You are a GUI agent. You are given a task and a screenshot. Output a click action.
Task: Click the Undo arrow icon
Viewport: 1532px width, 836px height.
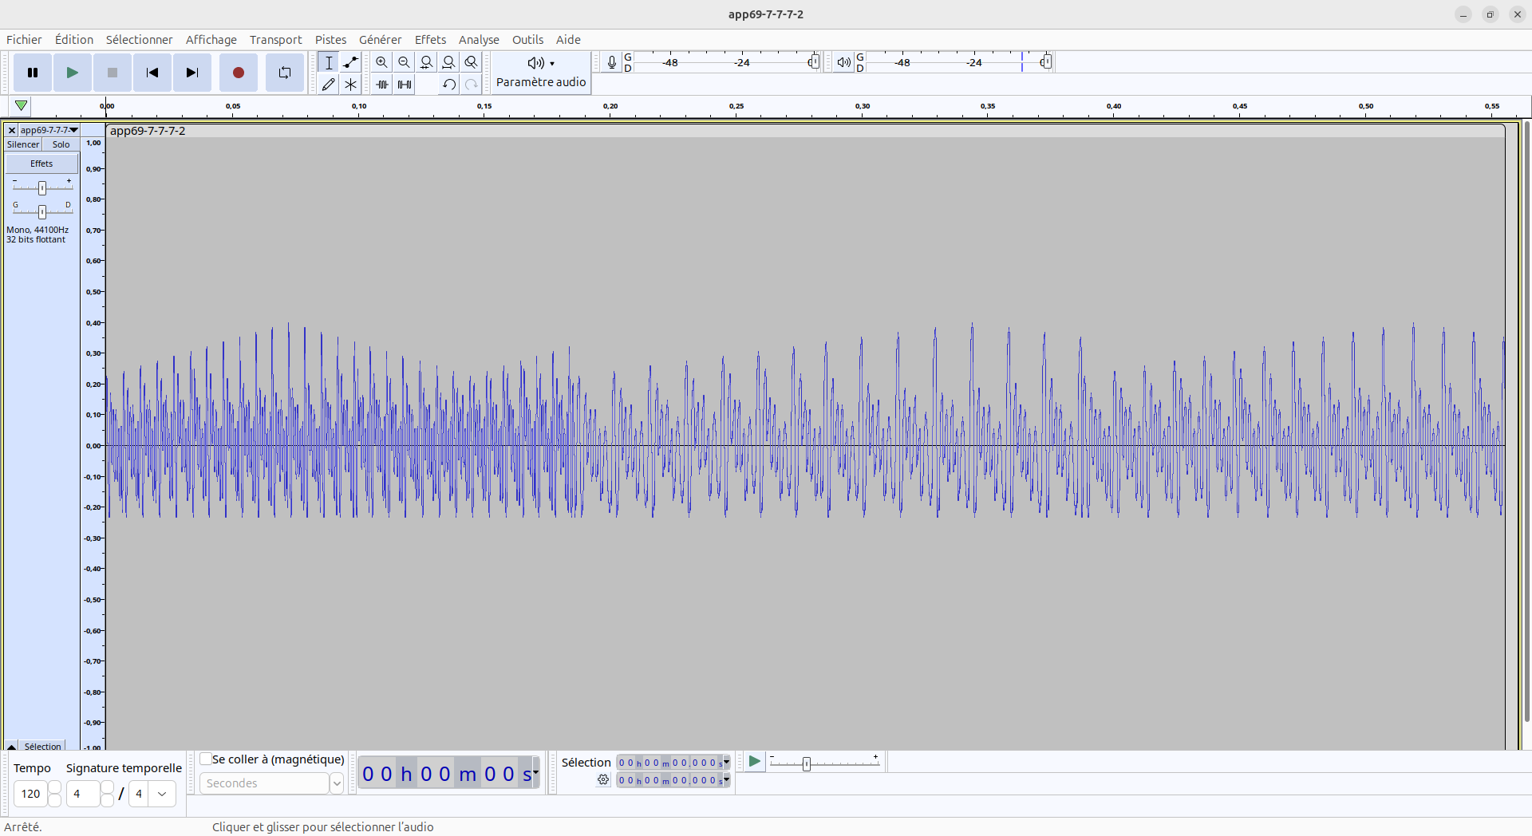(449, 85)
